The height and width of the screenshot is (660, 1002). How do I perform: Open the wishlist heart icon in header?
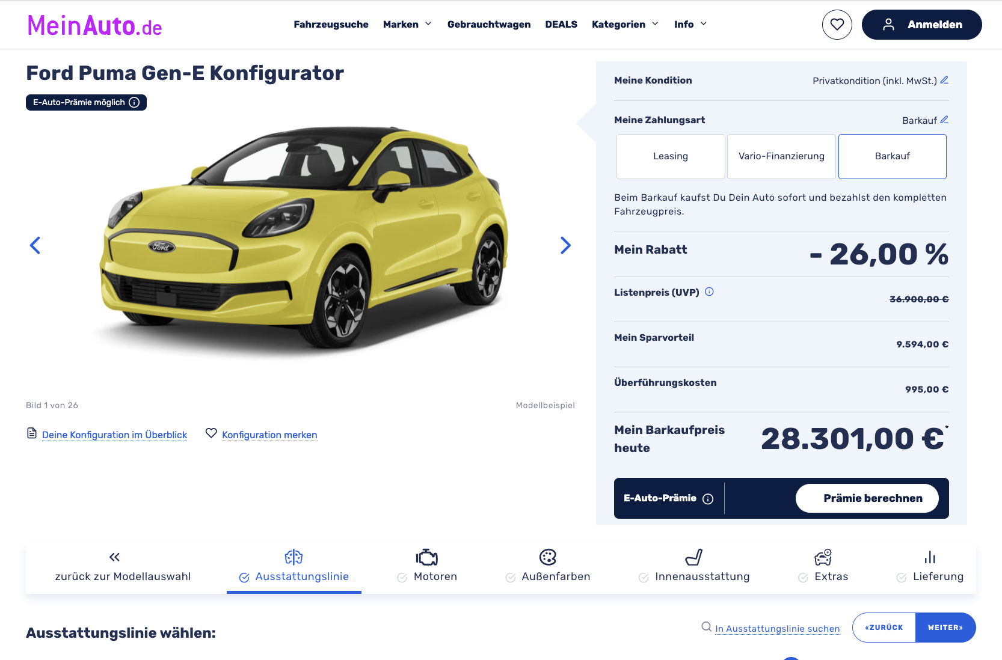point(837,25)
